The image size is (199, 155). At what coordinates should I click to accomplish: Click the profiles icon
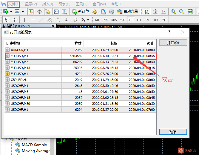point(17,12)
